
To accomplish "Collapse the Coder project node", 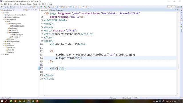I will [x=1, y=13].
